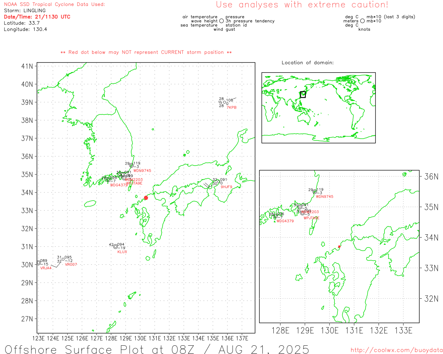Image resolution: width=443 pixels, height=354 pixels.
Task: Click the legend circle beside 'wave height'
Action: pyautogui.click(x=221, y=21)
